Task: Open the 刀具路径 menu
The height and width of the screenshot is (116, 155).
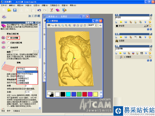Action: (55, 5)
